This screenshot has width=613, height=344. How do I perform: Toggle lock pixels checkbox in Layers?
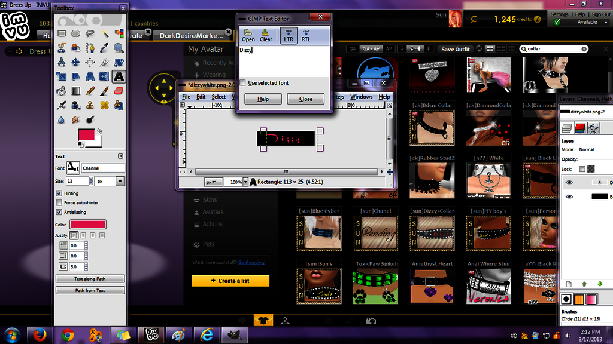pos(582,169)
